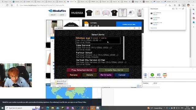Click the Info icon in archive window

(145, 75)
